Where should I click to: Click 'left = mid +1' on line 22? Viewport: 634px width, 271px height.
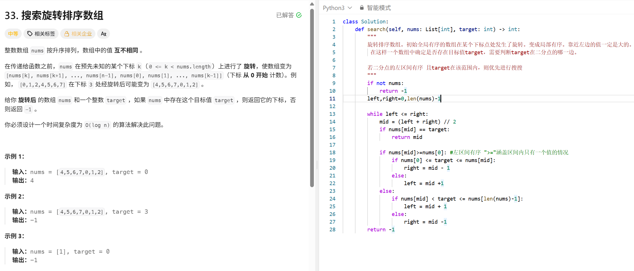[x=424, y=183]
